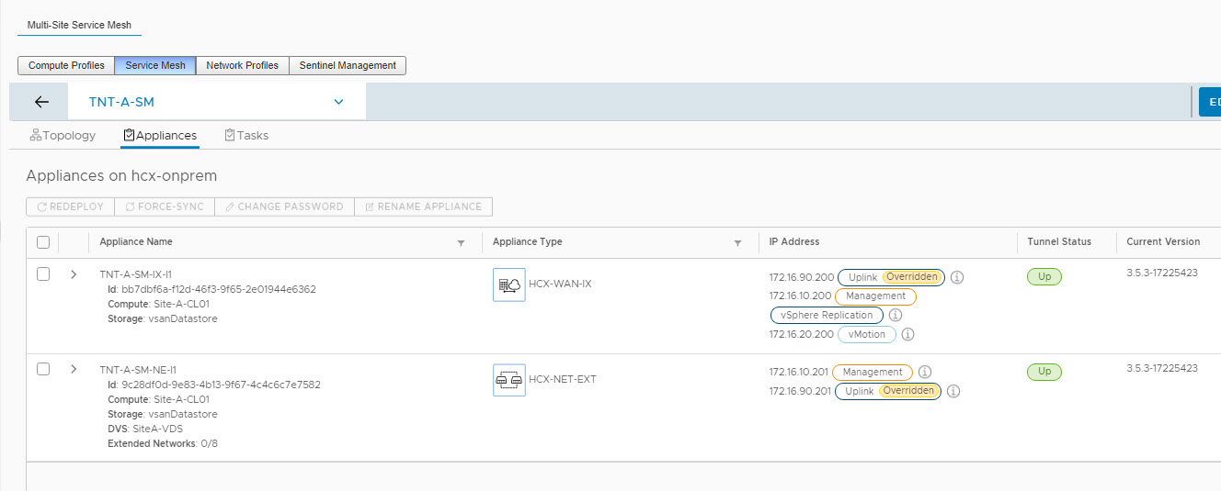Screen dimensions: 1221x491
Task: Click info icon beside vSphere Replication tag
Action: [895, 315]
